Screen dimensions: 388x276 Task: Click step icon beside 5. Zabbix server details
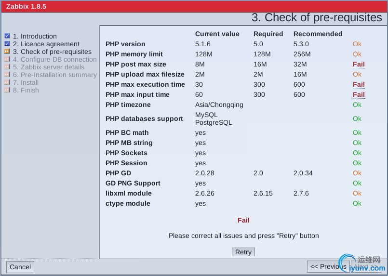coord(7,67)
